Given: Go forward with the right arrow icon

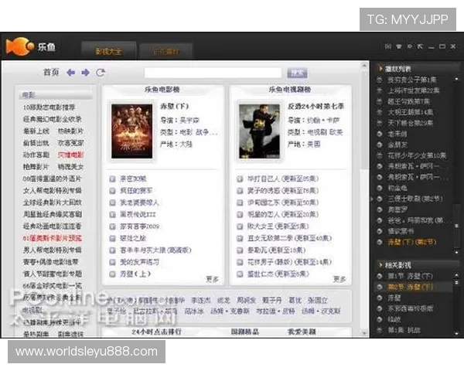Looking at the screenshot, I should pos(86,73).
